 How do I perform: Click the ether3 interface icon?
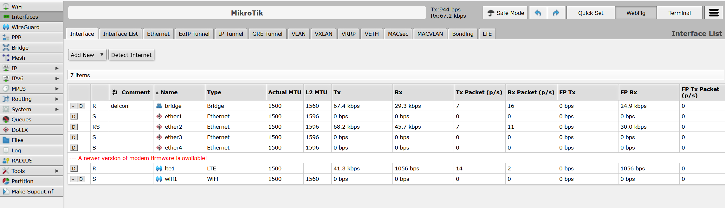coord(159,137)
